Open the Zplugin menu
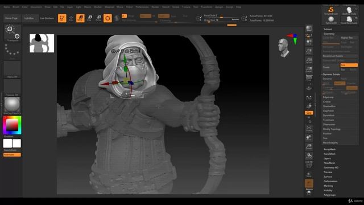 (218, 7)
